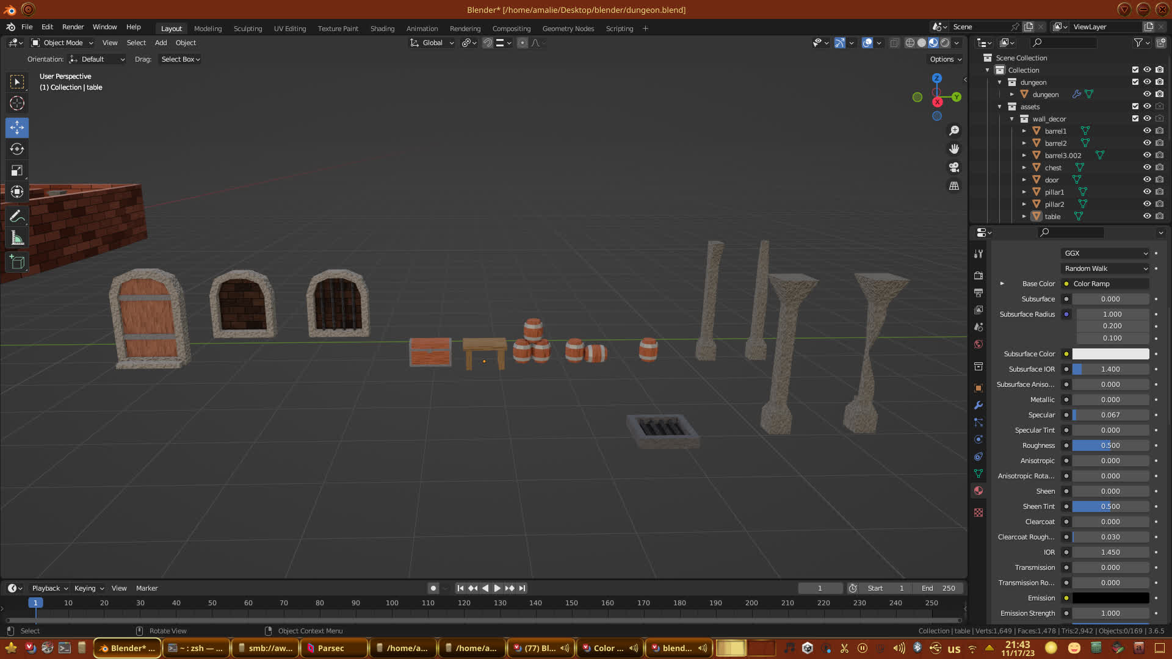
Task: Open the Random Walk subsurface dropdown
Action: 1105,268
